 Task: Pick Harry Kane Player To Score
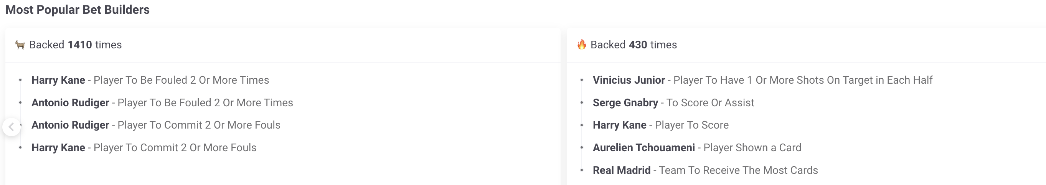(x=660, y=125)
